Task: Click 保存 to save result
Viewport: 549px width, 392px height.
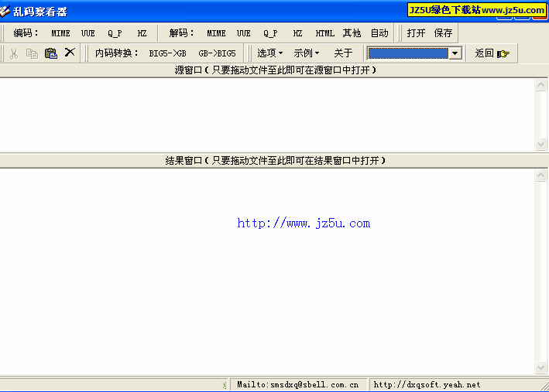Action: click(x=443, y=33)
